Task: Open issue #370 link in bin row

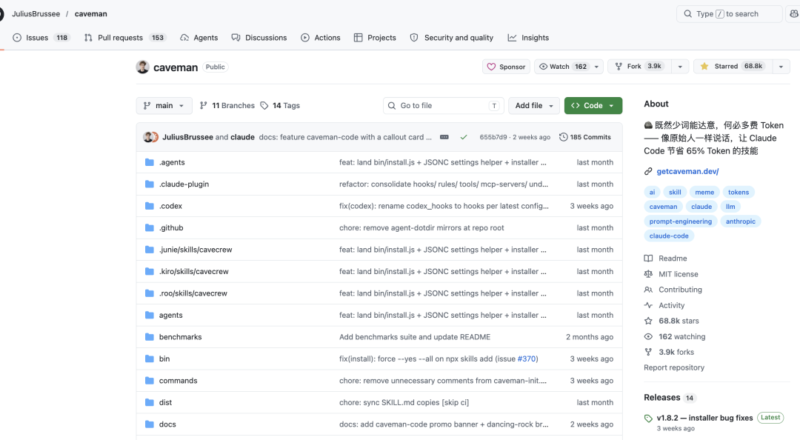Action: pyautogui.click(x=527, y=359)
